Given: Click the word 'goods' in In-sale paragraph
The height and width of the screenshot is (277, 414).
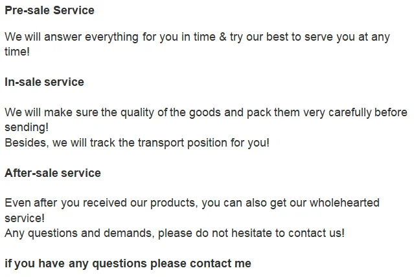Looking at the screenshot, I should pyautogui.click(x=203, y=112).
